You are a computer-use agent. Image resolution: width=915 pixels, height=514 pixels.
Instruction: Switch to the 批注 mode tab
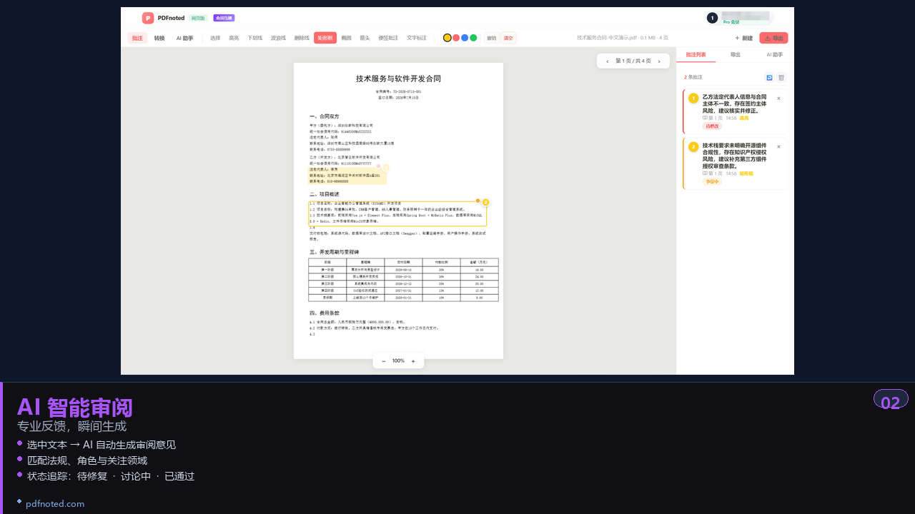coord(137,38)
